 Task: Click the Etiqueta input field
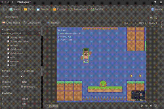[31, 82]
